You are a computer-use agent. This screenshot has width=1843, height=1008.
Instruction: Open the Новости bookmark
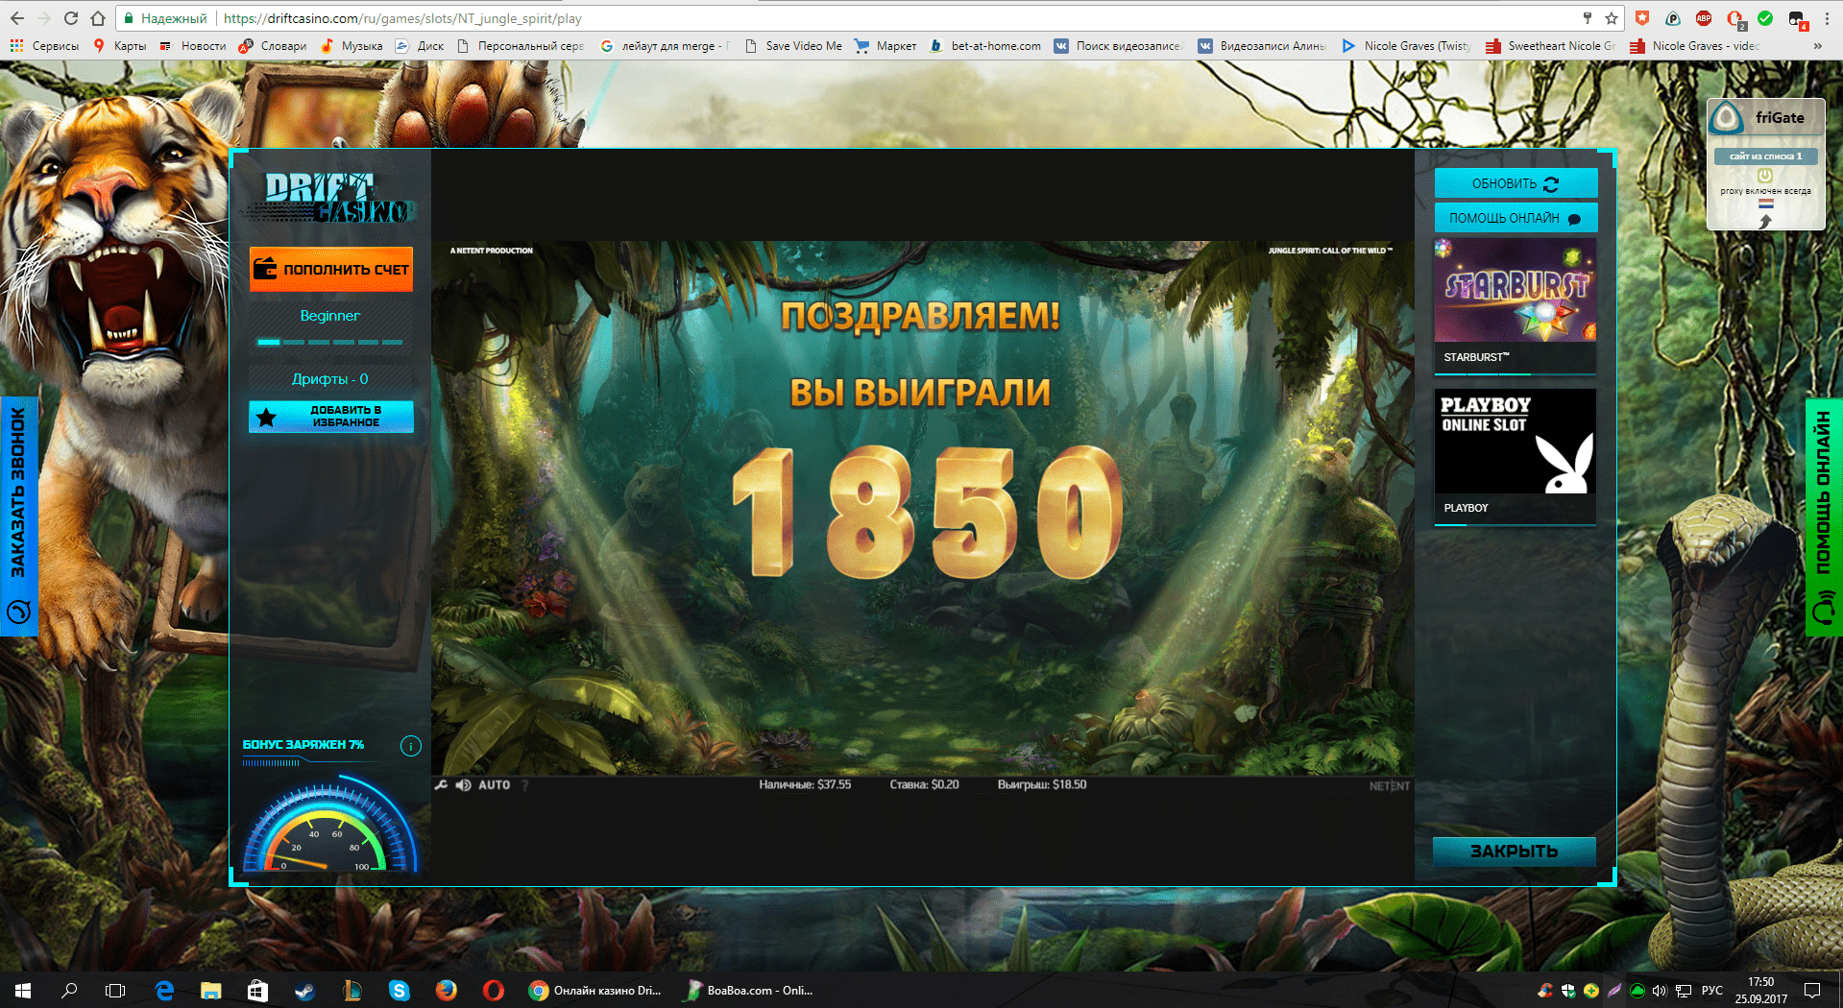click(193, 46)
